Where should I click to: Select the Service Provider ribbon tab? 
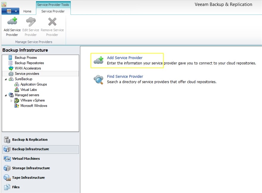point(53,11)
